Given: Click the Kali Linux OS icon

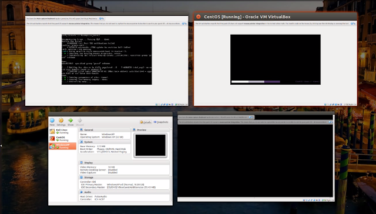Looking at the screenshot, I should coord(52,131).
